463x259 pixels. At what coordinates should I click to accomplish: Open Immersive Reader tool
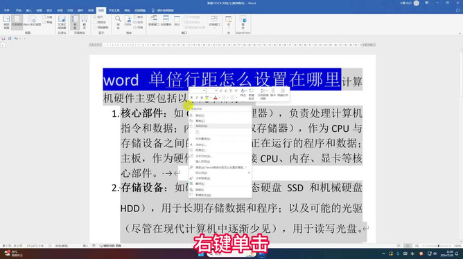coord(62,22)
